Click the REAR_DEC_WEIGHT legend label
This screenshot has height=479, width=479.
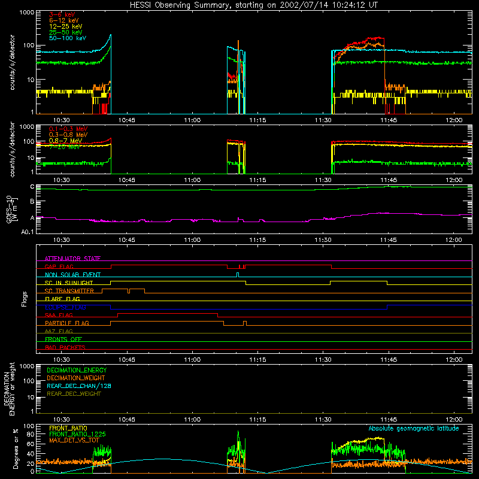pyautogui.click(x=74, y=394)
